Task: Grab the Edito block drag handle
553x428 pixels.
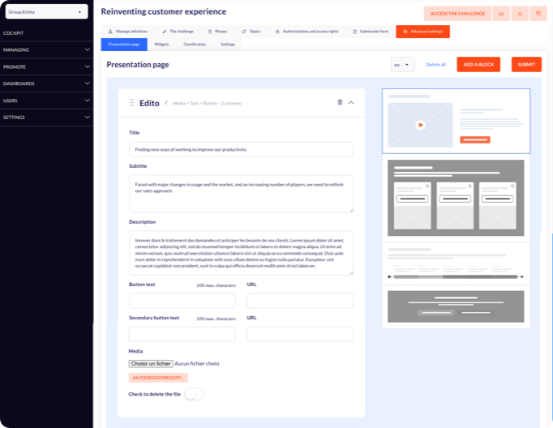Action: pos(131,103)
